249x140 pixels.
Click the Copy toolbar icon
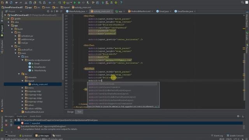click(x=30, y=3)
